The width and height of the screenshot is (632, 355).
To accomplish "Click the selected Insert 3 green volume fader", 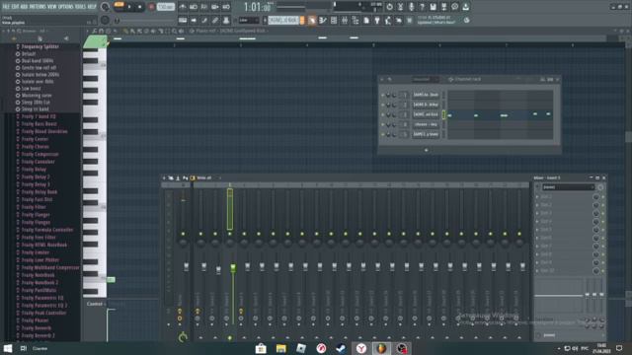I will [x=233, y=267].
